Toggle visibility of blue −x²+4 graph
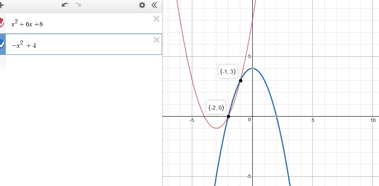379x186 pixels. [x=1, y=44]
